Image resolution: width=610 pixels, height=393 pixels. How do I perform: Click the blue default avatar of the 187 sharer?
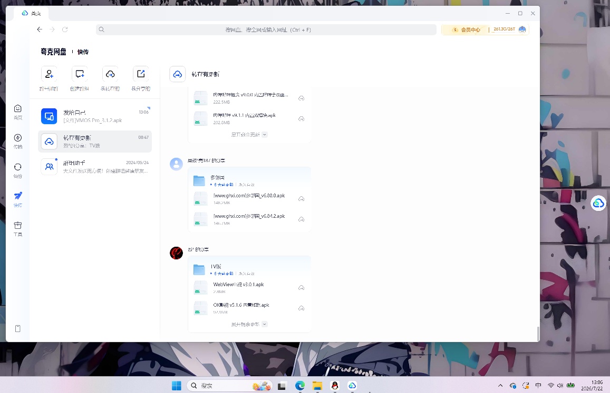pyautogui.click(x=176, y=164)
